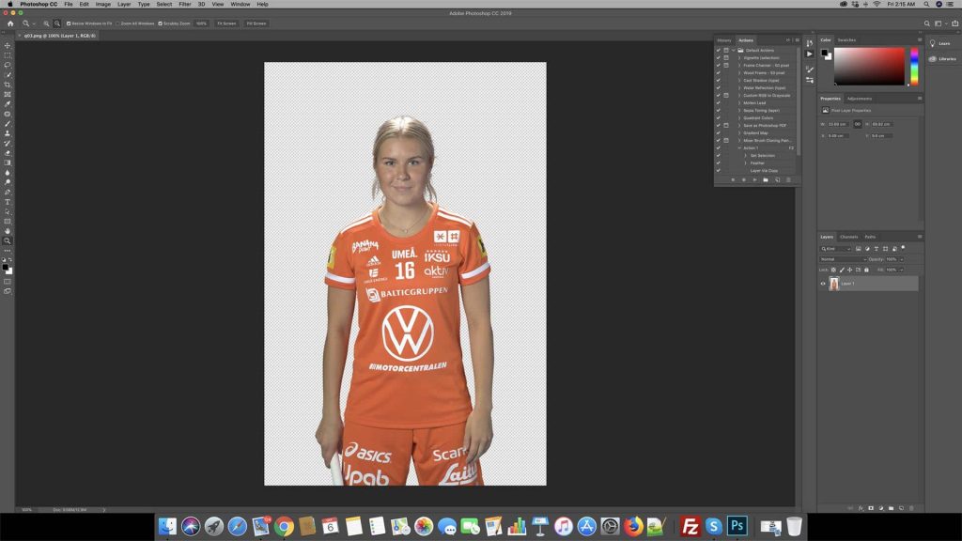Click the hue spectrum slider in Color panel
The image size is (962, 541).
click(914, 66)
